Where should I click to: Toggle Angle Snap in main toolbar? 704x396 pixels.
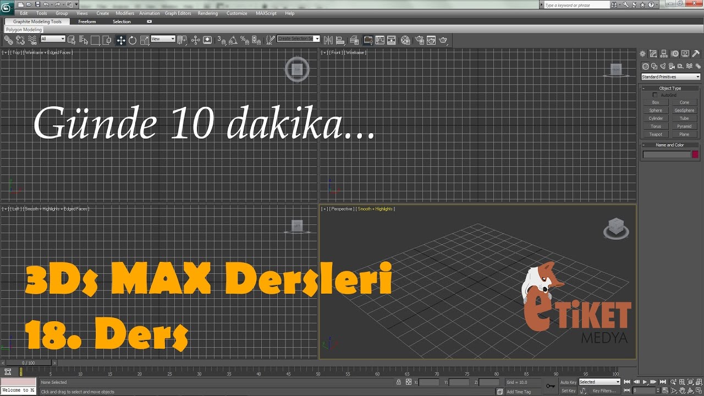pos(233,40)
